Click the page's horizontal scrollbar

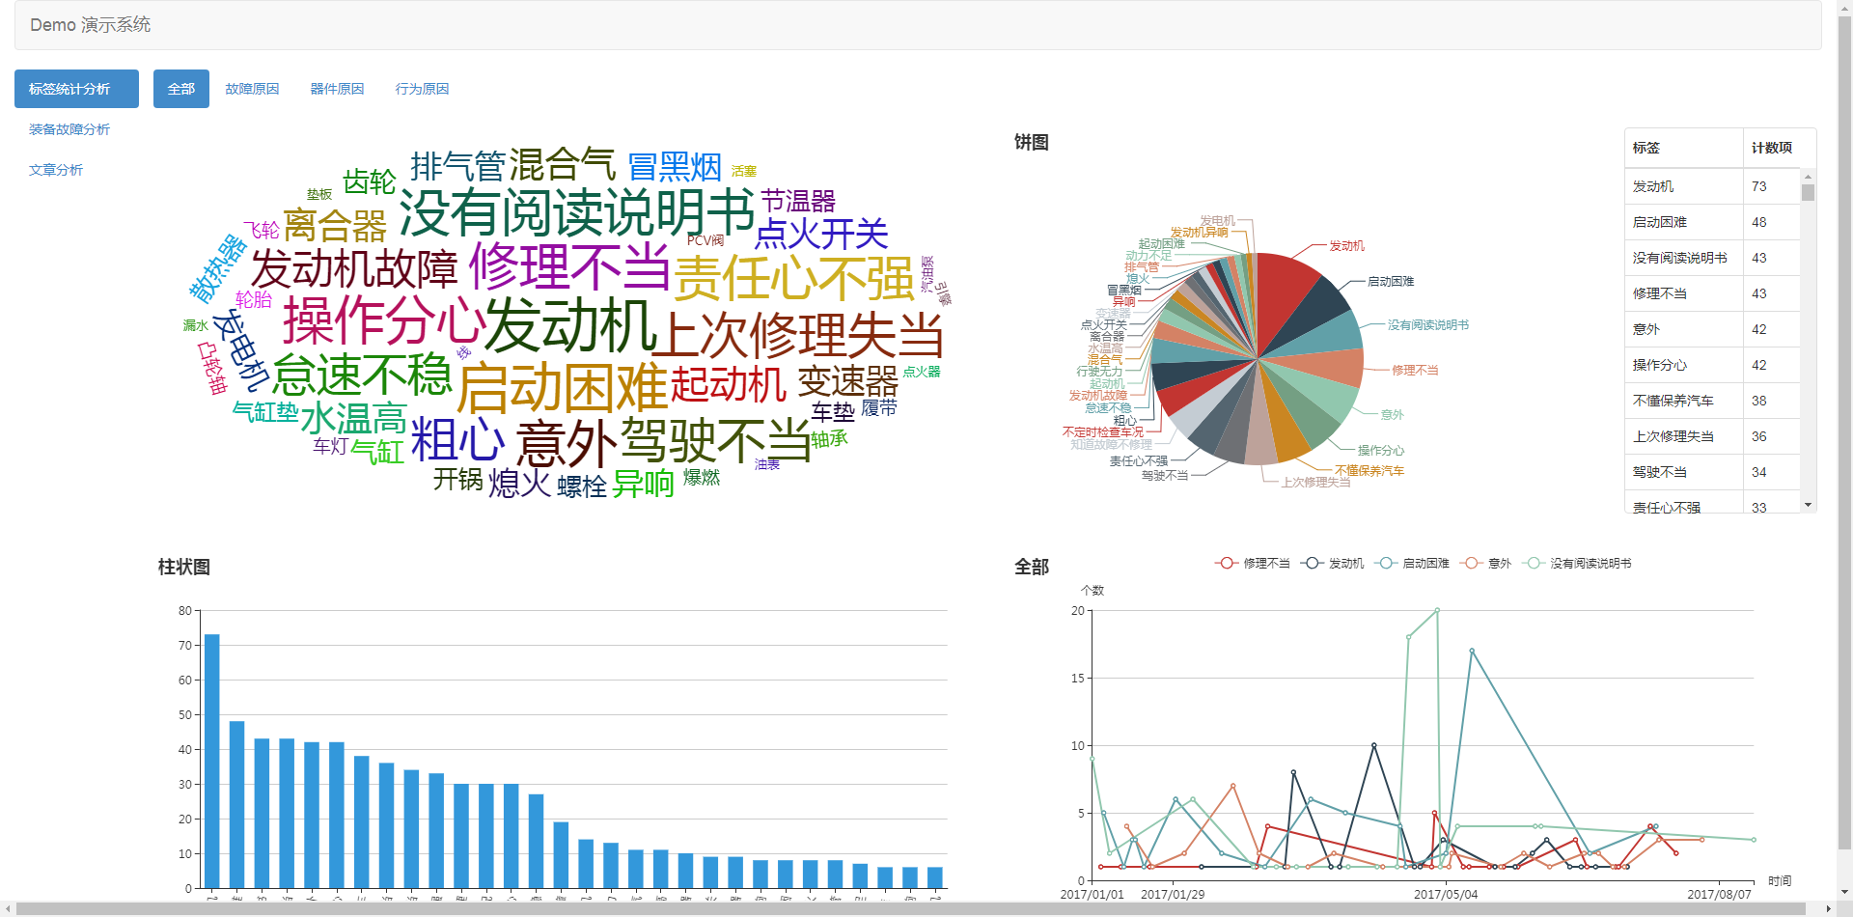click(x=911, y=908)
